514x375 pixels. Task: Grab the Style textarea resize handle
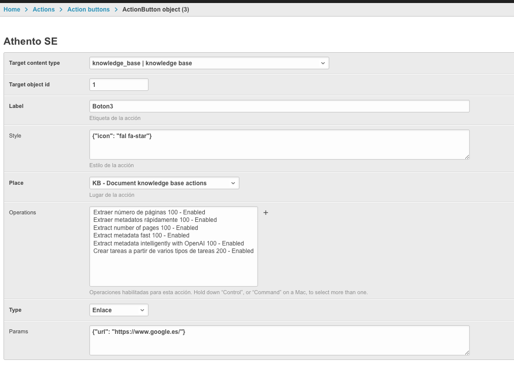coord(467,157)
